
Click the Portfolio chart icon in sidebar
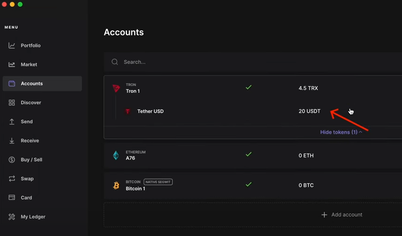pos(12,45)
